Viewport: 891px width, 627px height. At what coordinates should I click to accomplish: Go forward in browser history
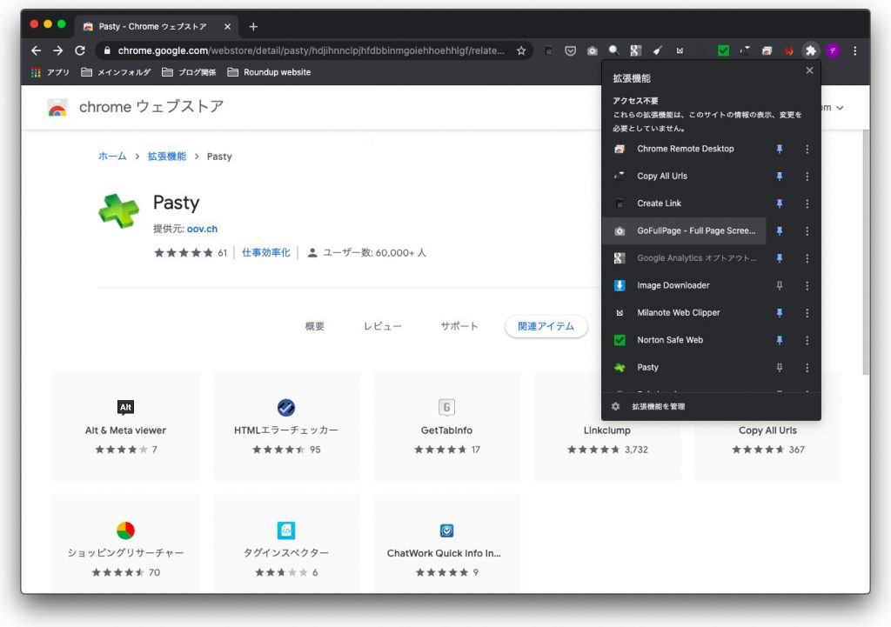(x=58, y=50)
